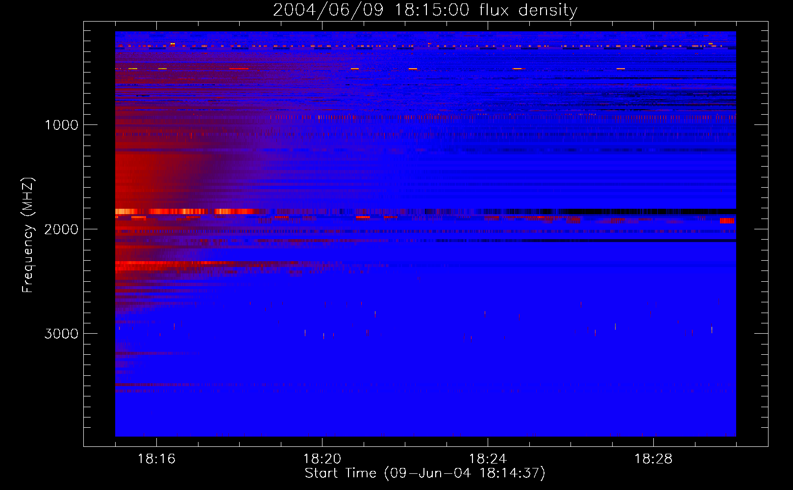Click the 1000 frequency tick label

point(62,125)
